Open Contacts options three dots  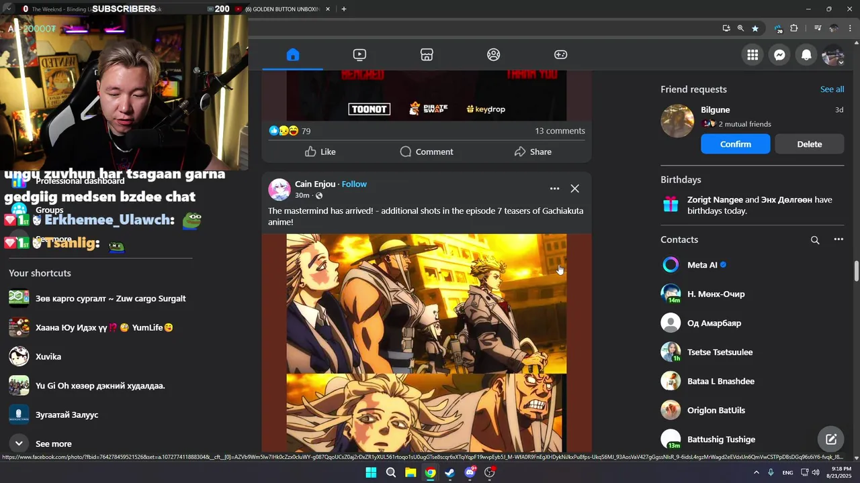pos(838,239)
